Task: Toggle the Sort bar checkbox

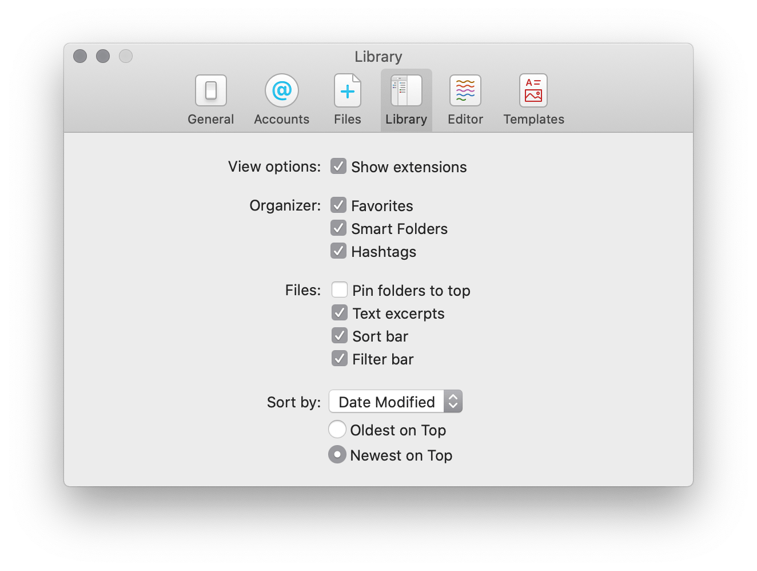Action: pyautogui.click(x=340, y=335)
